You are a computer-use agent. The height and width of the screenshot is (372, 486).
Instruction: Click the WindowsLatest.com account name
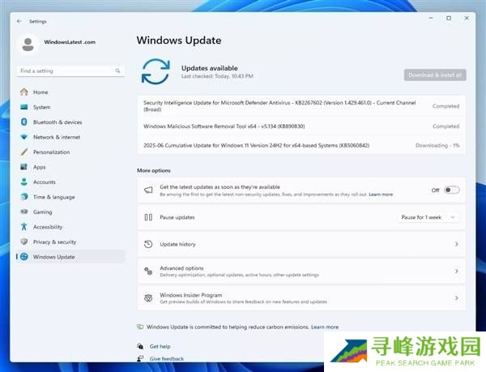[70, 42]
